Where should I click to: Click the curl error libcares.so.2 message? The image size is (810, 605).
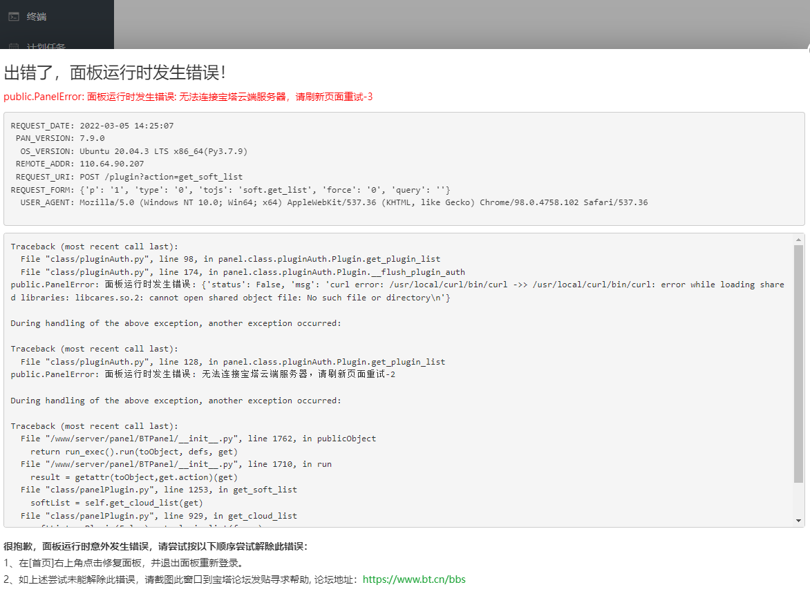[x=397, y=291]
